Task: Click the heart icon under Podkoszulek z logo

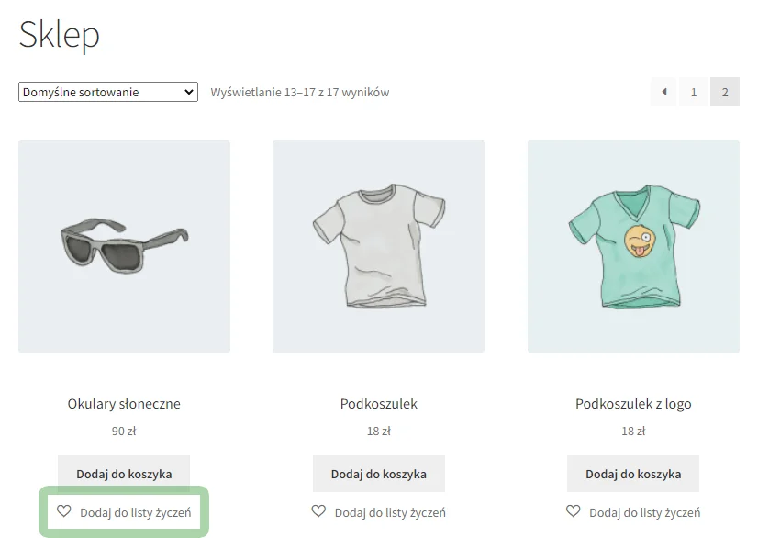Action: (x=574, y=510)
